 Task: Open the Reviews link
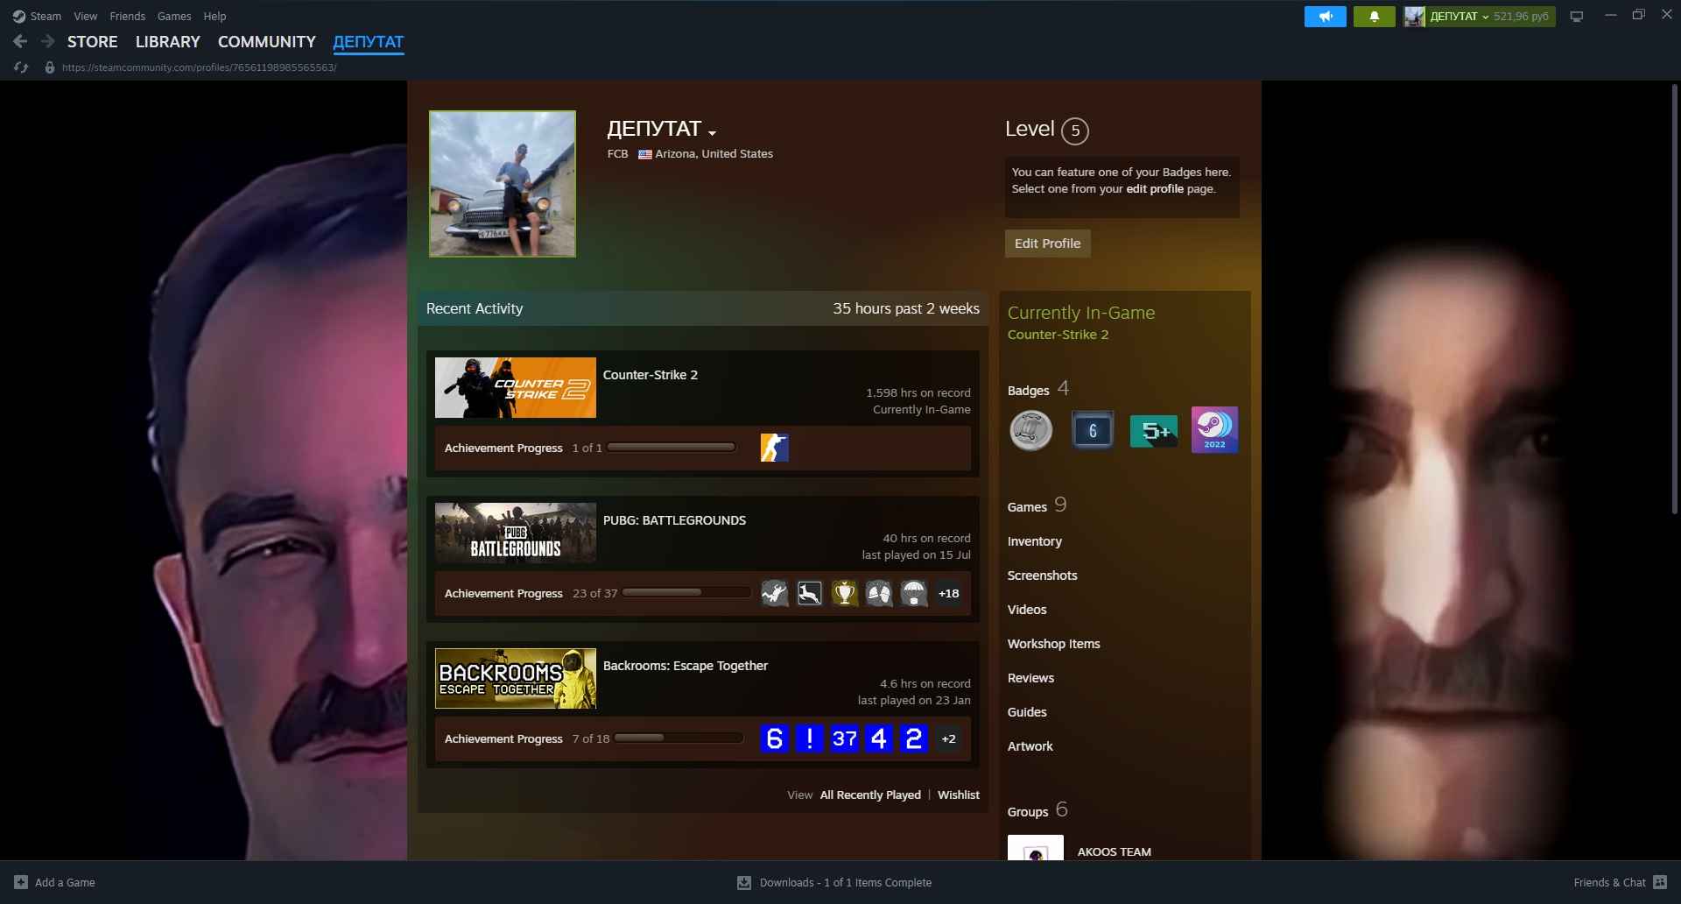click(1031, 678)
